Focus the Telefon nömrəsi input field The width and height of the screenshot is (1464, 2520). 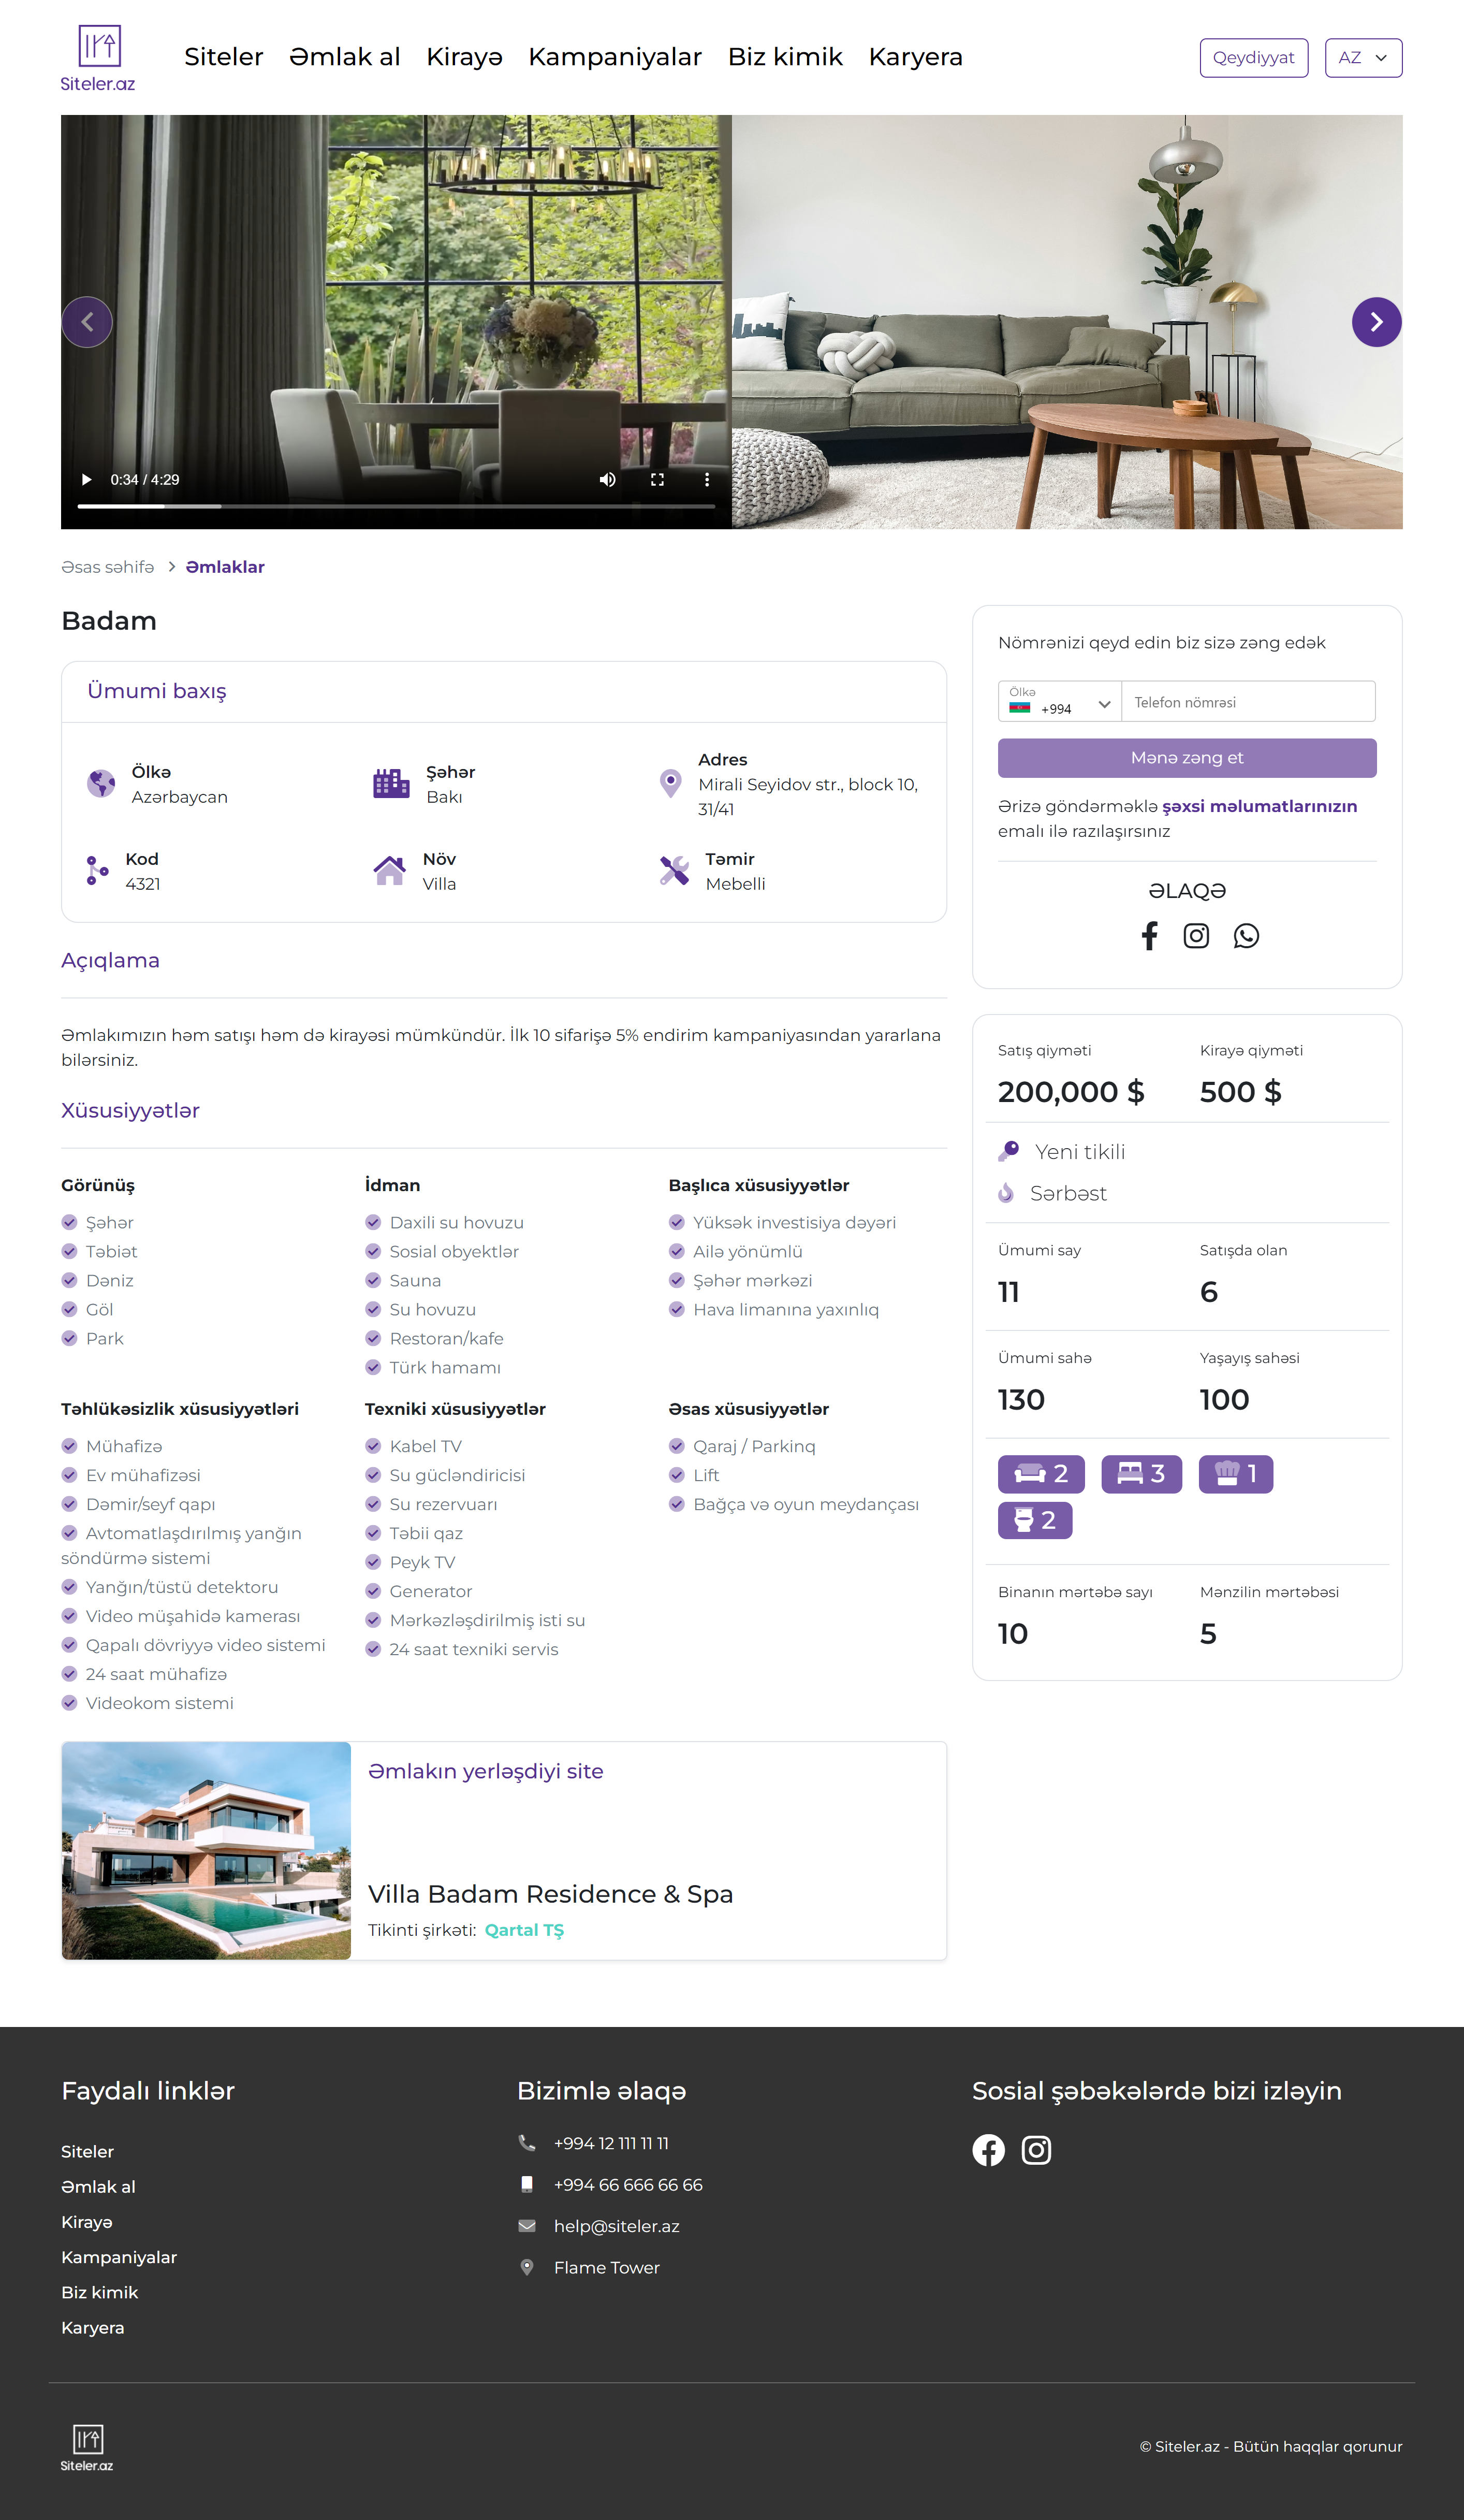point(1248,702)
